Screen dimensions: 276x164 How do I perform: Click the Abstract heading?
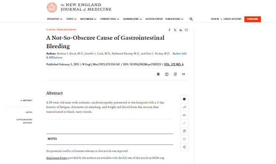pyautogui.click(x=54, y=93)
